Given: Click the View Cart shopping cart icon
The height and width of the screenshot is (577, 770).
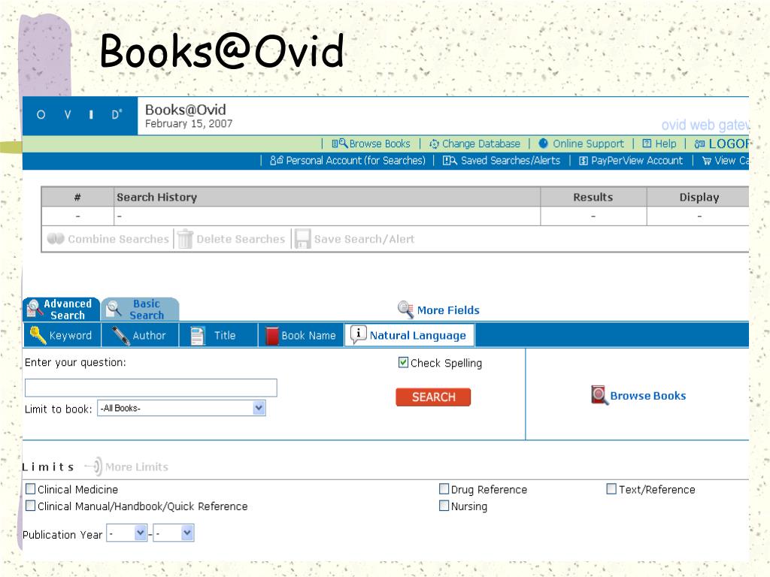Looking at the screenshot, I should [x=707, y=161].
